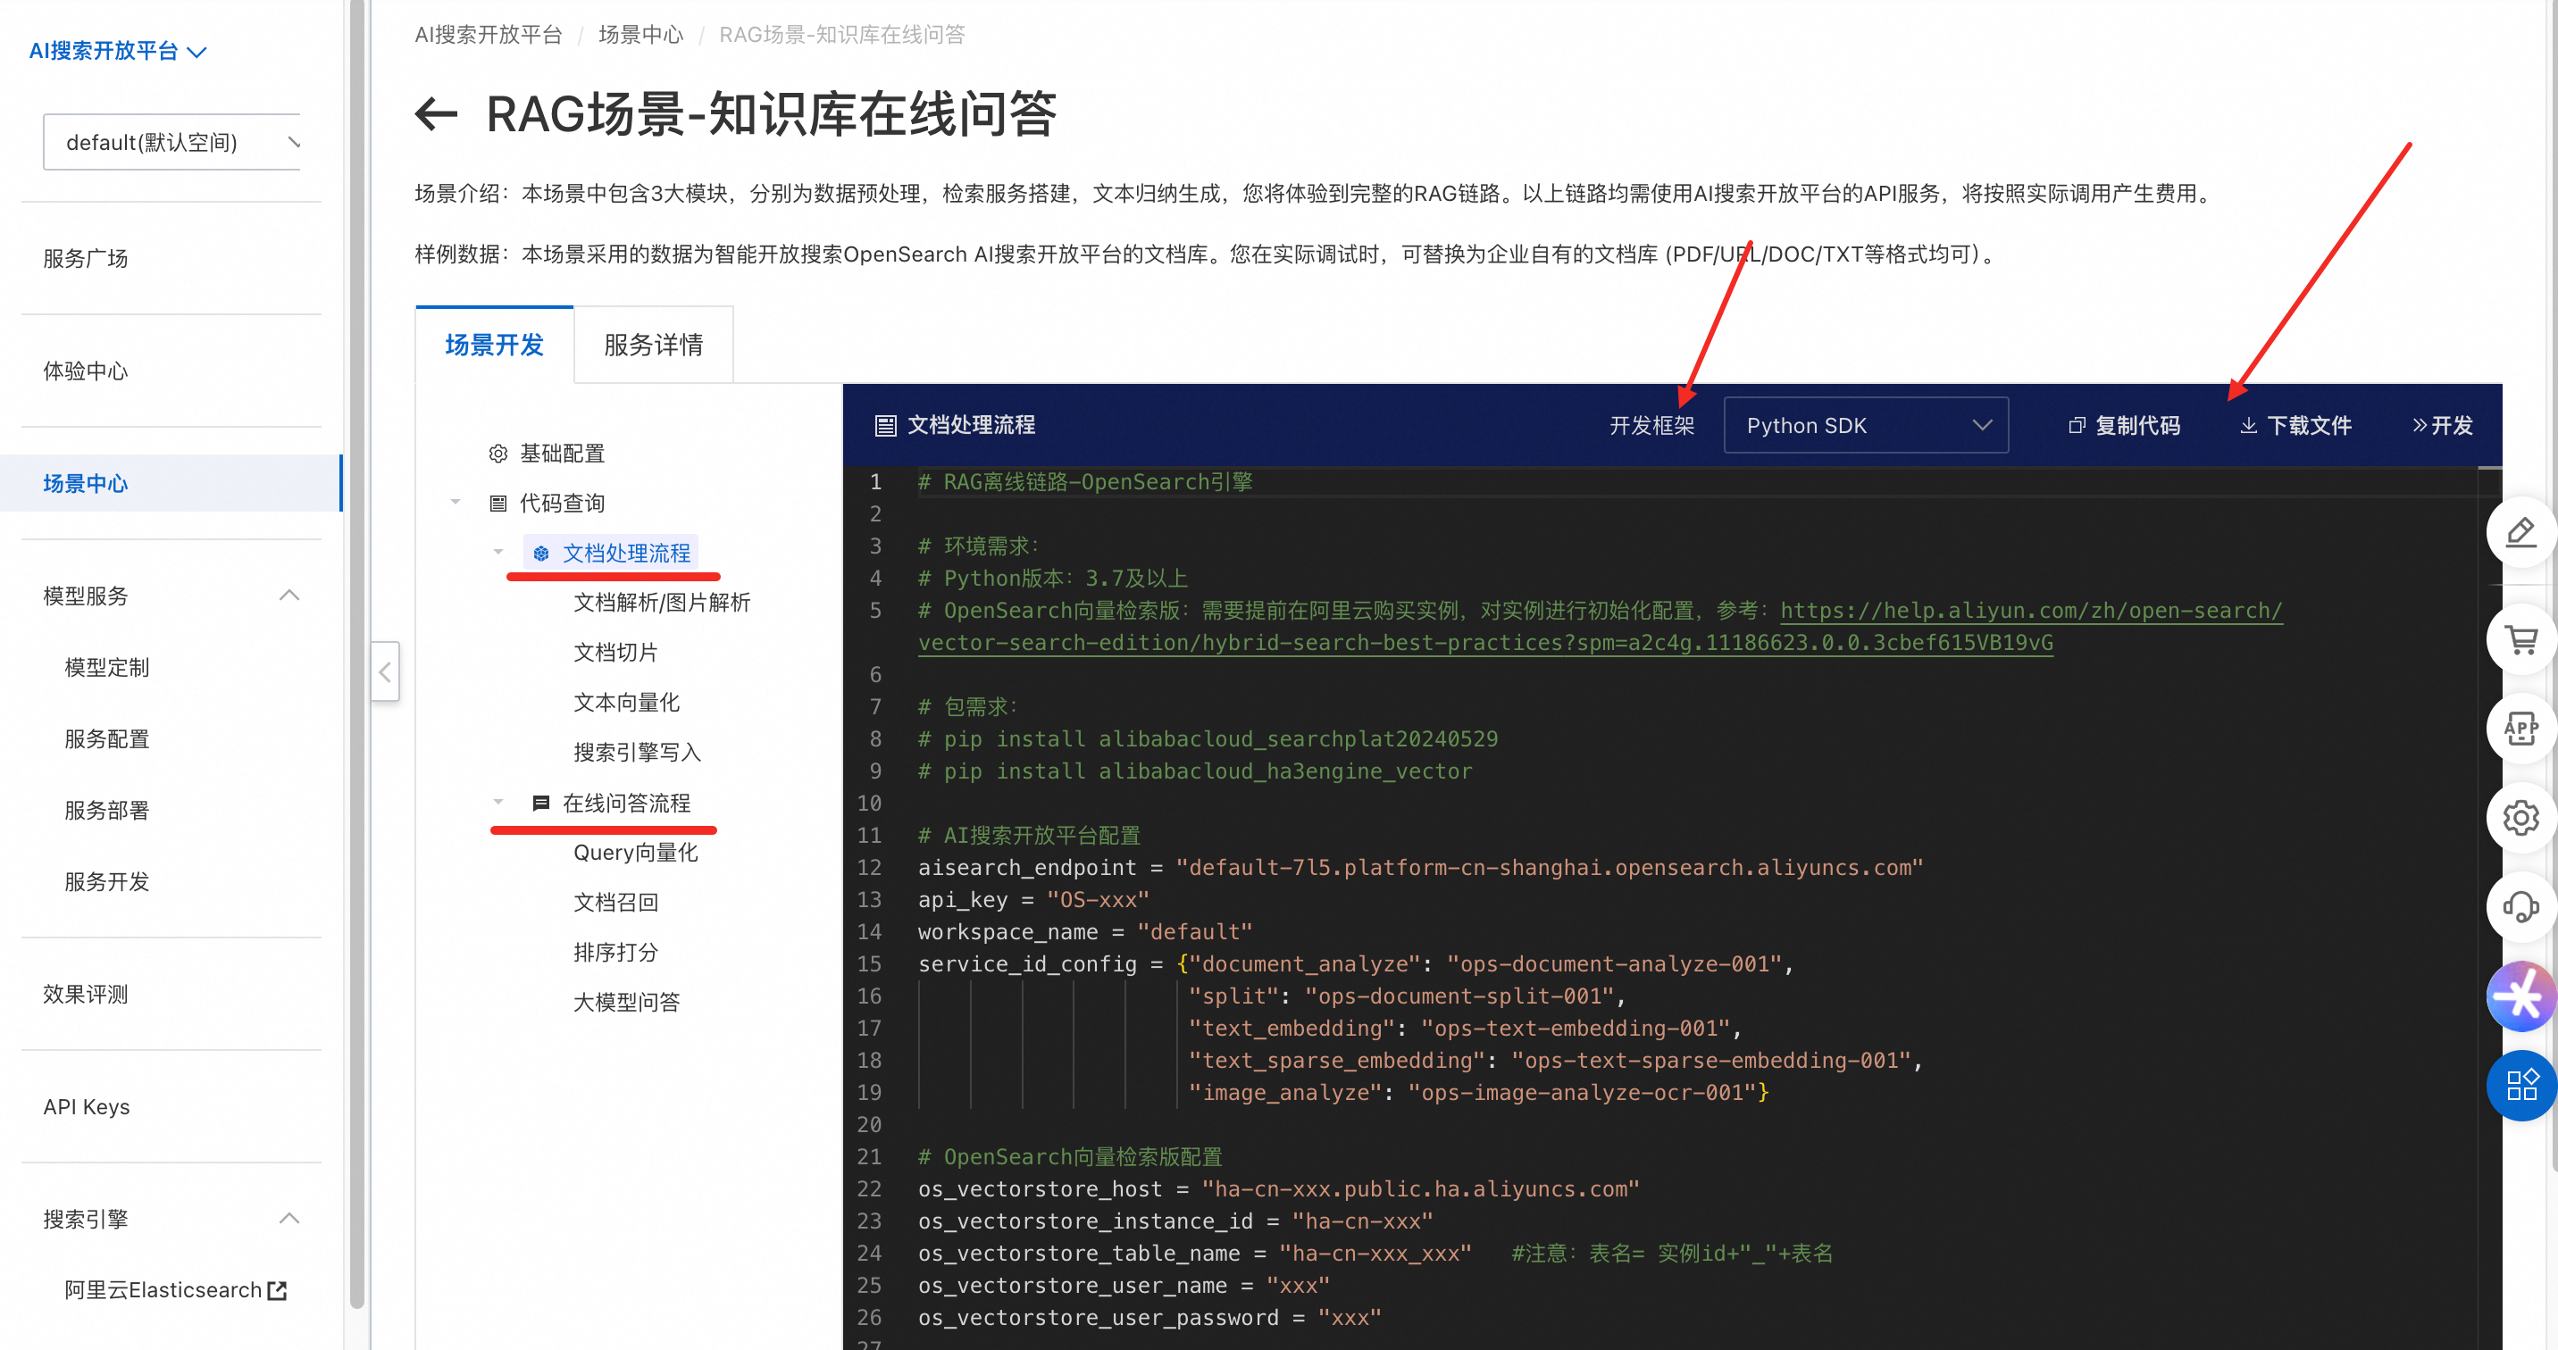This screenshot has width=2558, height=1350.
Task: Select 文本向量化 tree item
Action: click(627, 703)
